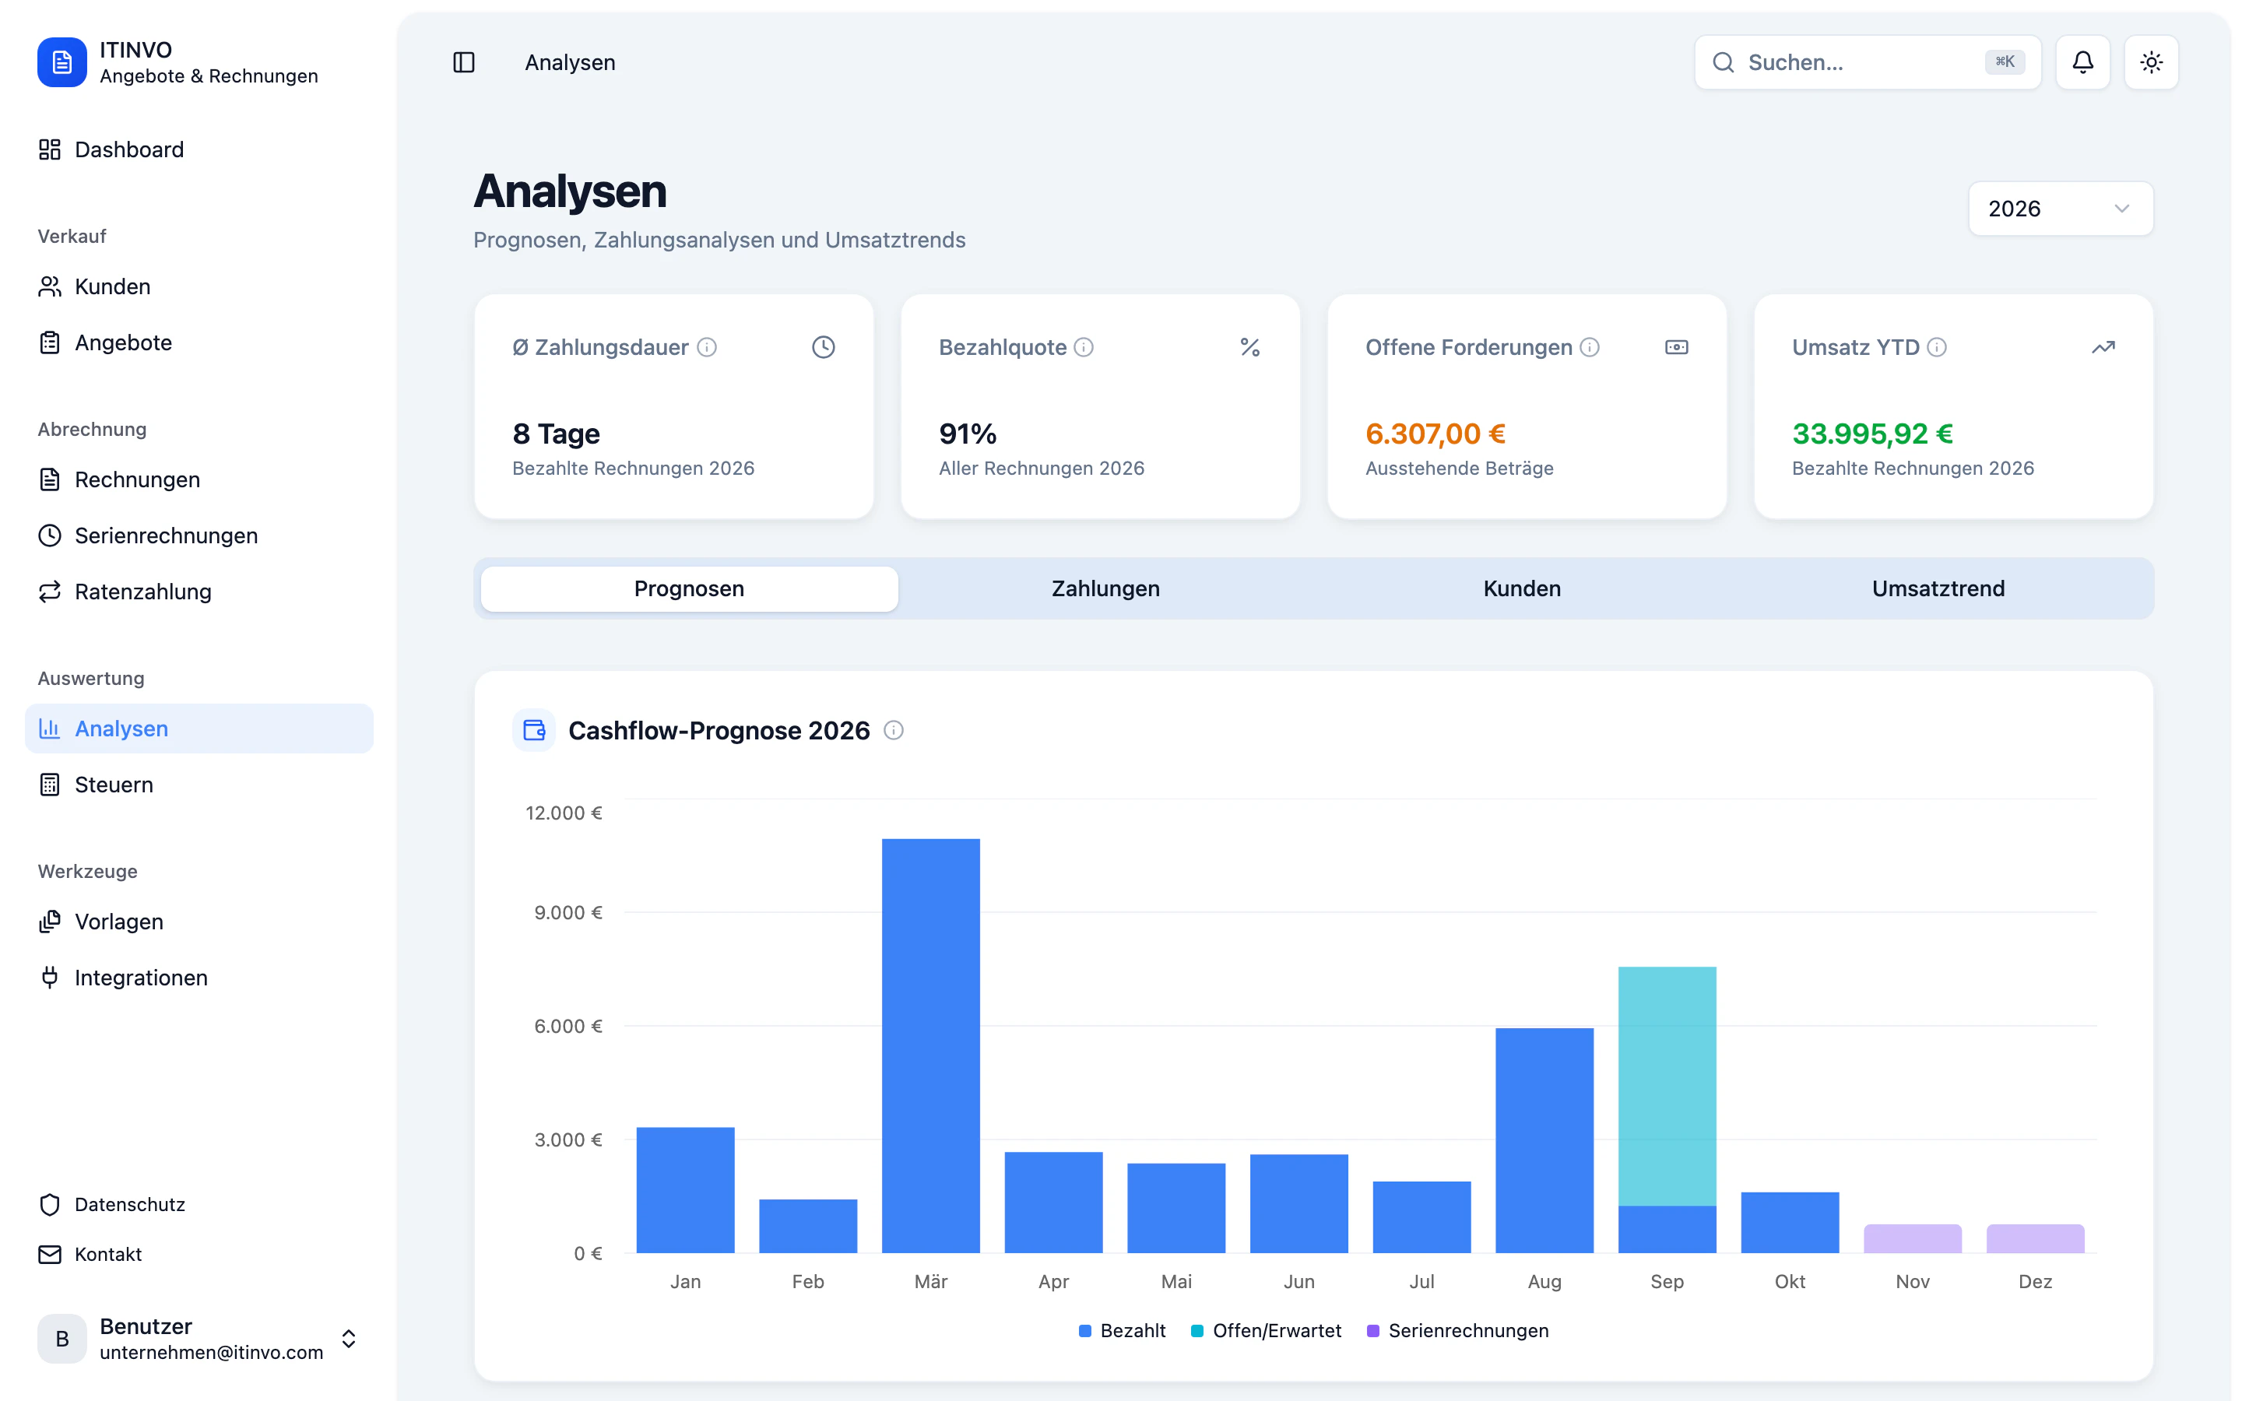Open the 2026 year dropdown

coord(2061,209)
